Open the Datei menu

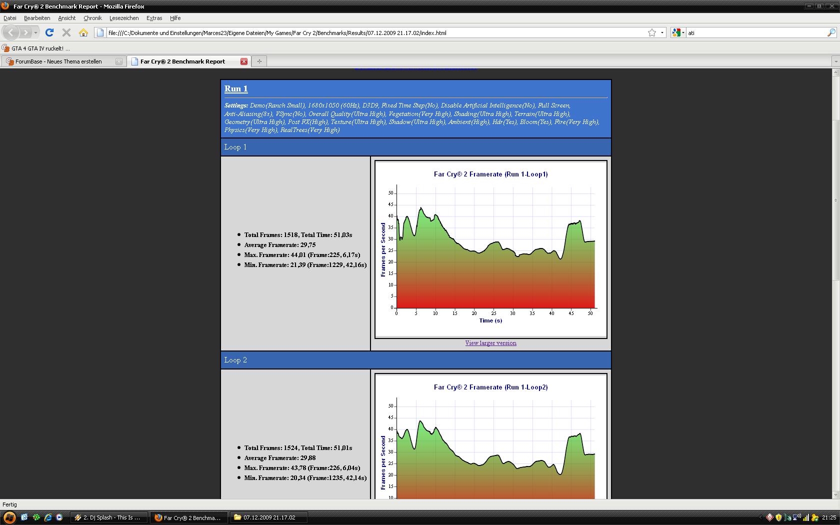(10, 18)
